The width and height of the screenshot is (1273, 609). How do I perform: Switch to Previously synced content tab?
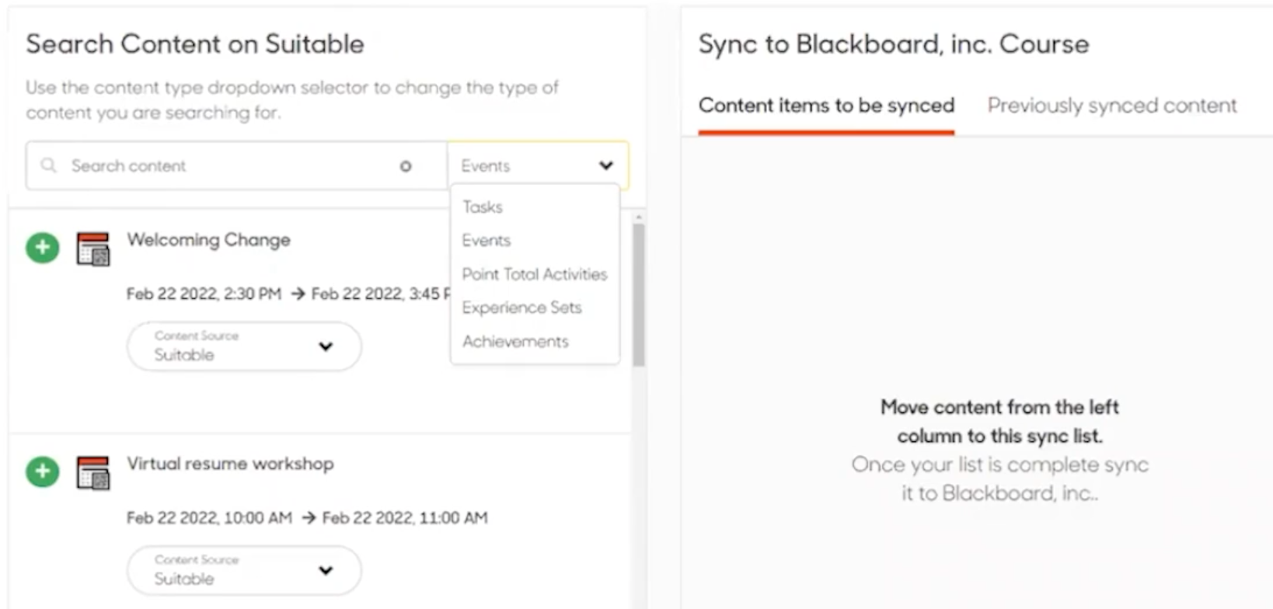1112,106
